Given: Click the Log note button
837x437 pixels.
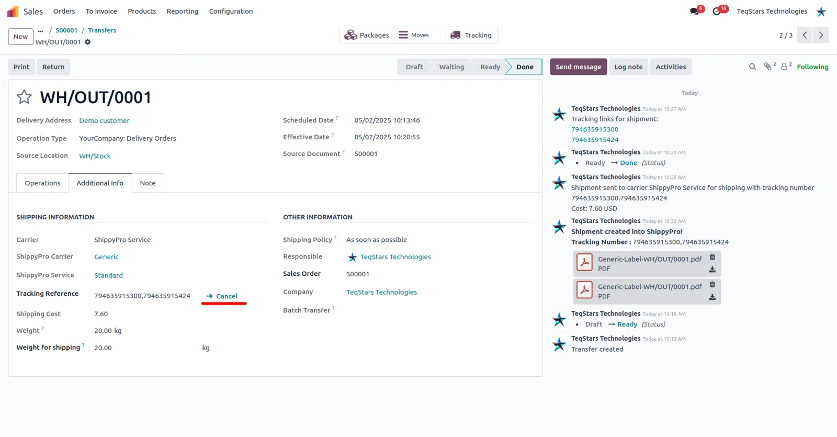Looking at the screenshot, I should click(628, 67).
